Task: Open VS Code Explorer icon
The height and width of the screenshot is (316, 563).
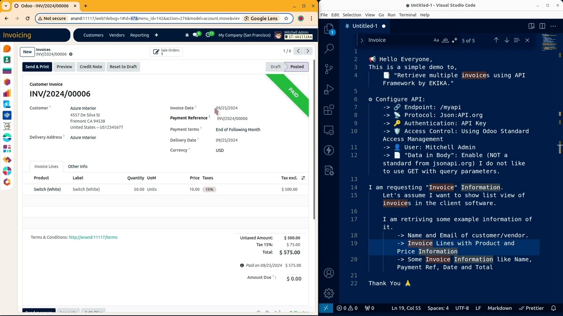Action: (329, 29)
